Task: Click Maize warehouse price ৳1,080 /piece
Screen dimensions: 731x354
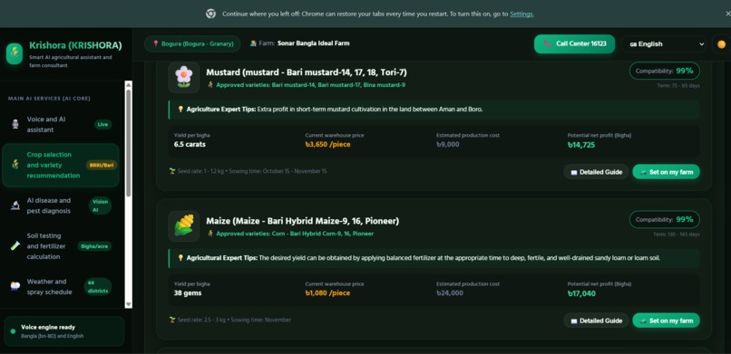Action: click(x=327, y=293)
